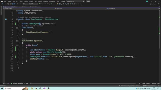Switch to the Background.cs tab
The width and height of the screenshot is (161, 90).
tap(34, 7)
